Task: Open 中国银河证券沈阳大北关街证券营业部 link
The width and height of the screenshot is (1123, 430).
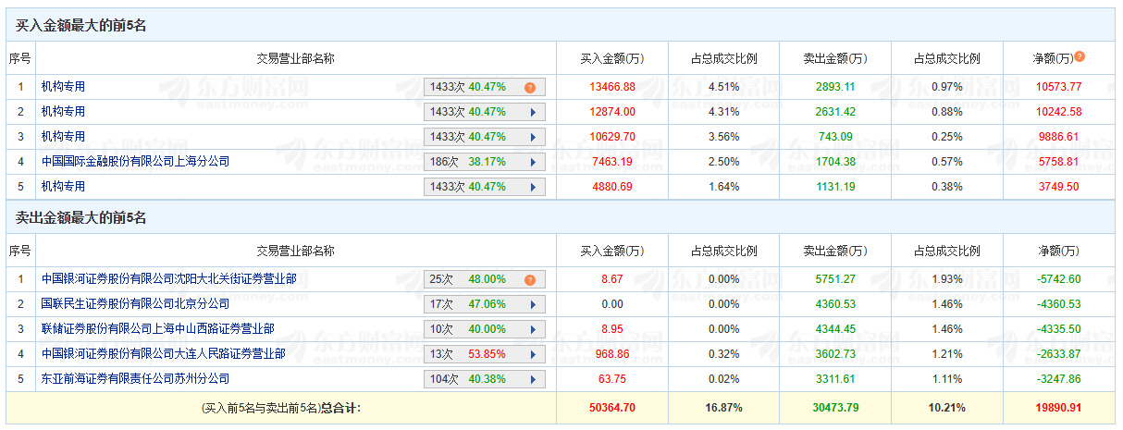Action: [168, 278]
